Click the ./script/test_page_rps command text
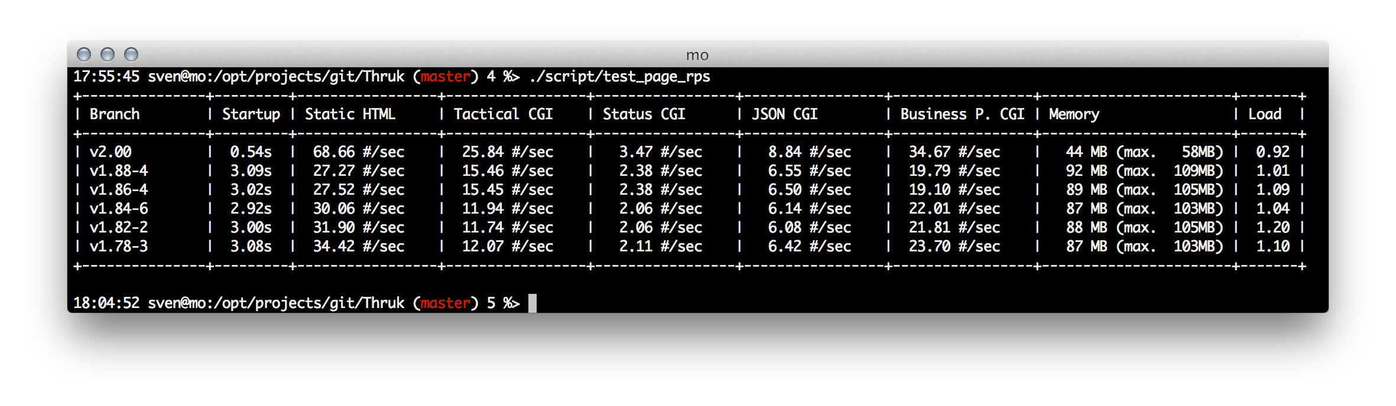Viewport: 1396px width, 406px height. tap(619, 77)
